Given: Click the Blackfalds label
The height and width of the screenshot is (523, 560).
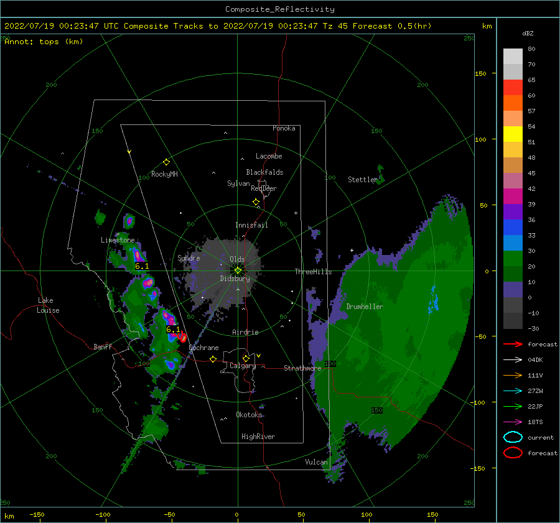Looking at the screenshot, I should coord(264,172).
